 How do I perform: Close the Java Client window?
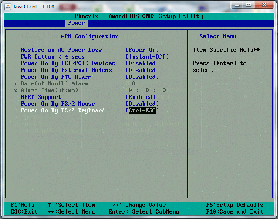(264, 5)
